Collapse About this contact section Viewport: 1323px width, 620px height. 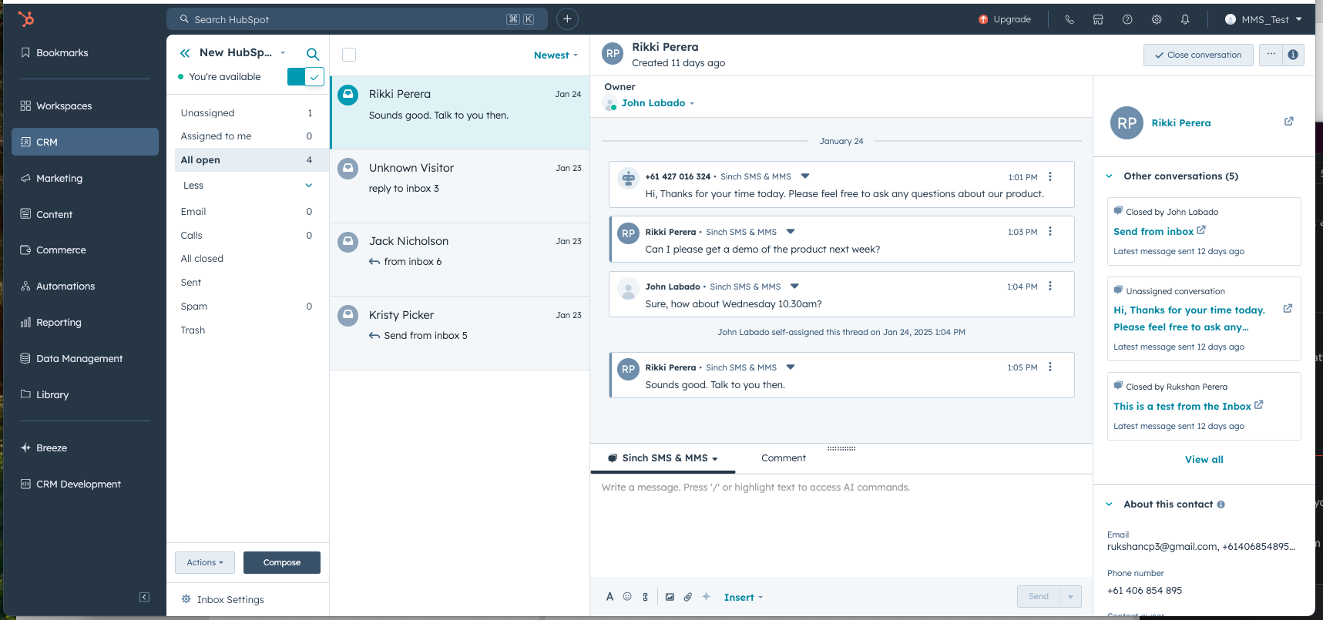(1110, 504)
